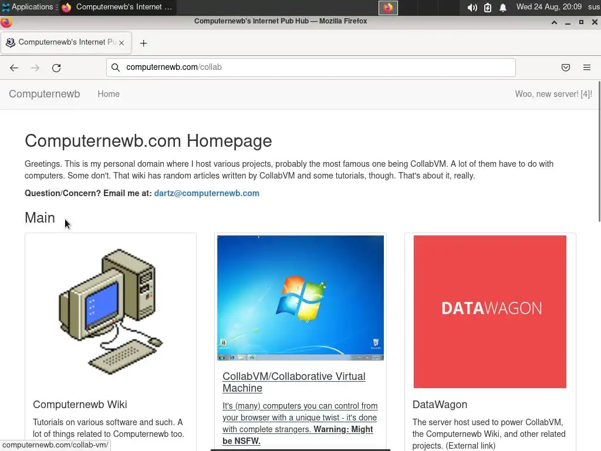Click the Computernewb Wiki heading
The height and width of the screenshot is (451, 601).
(x=80, y=405)
